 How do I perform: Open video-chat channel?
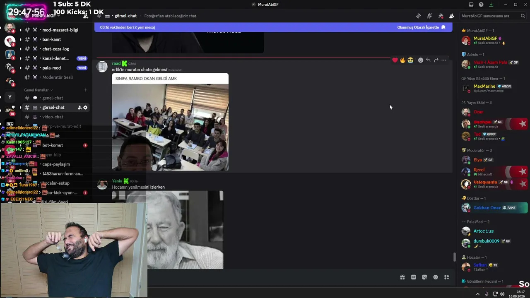pyautogui.click(x=56, y=117)
